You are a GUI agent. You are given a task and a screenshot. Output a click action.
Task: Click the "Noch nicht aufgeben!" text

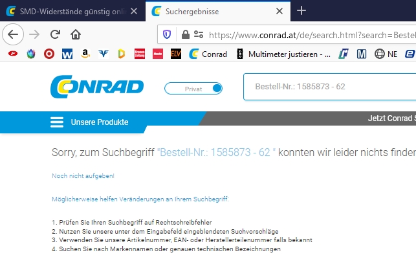click(83, 176)
